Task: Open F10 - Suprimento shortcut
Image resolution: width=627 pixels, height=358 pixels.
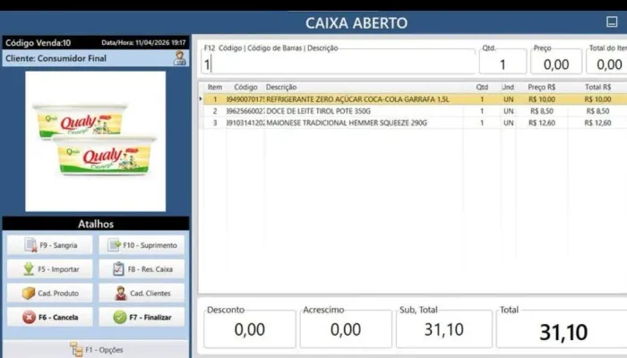Action: pos(142,245)
